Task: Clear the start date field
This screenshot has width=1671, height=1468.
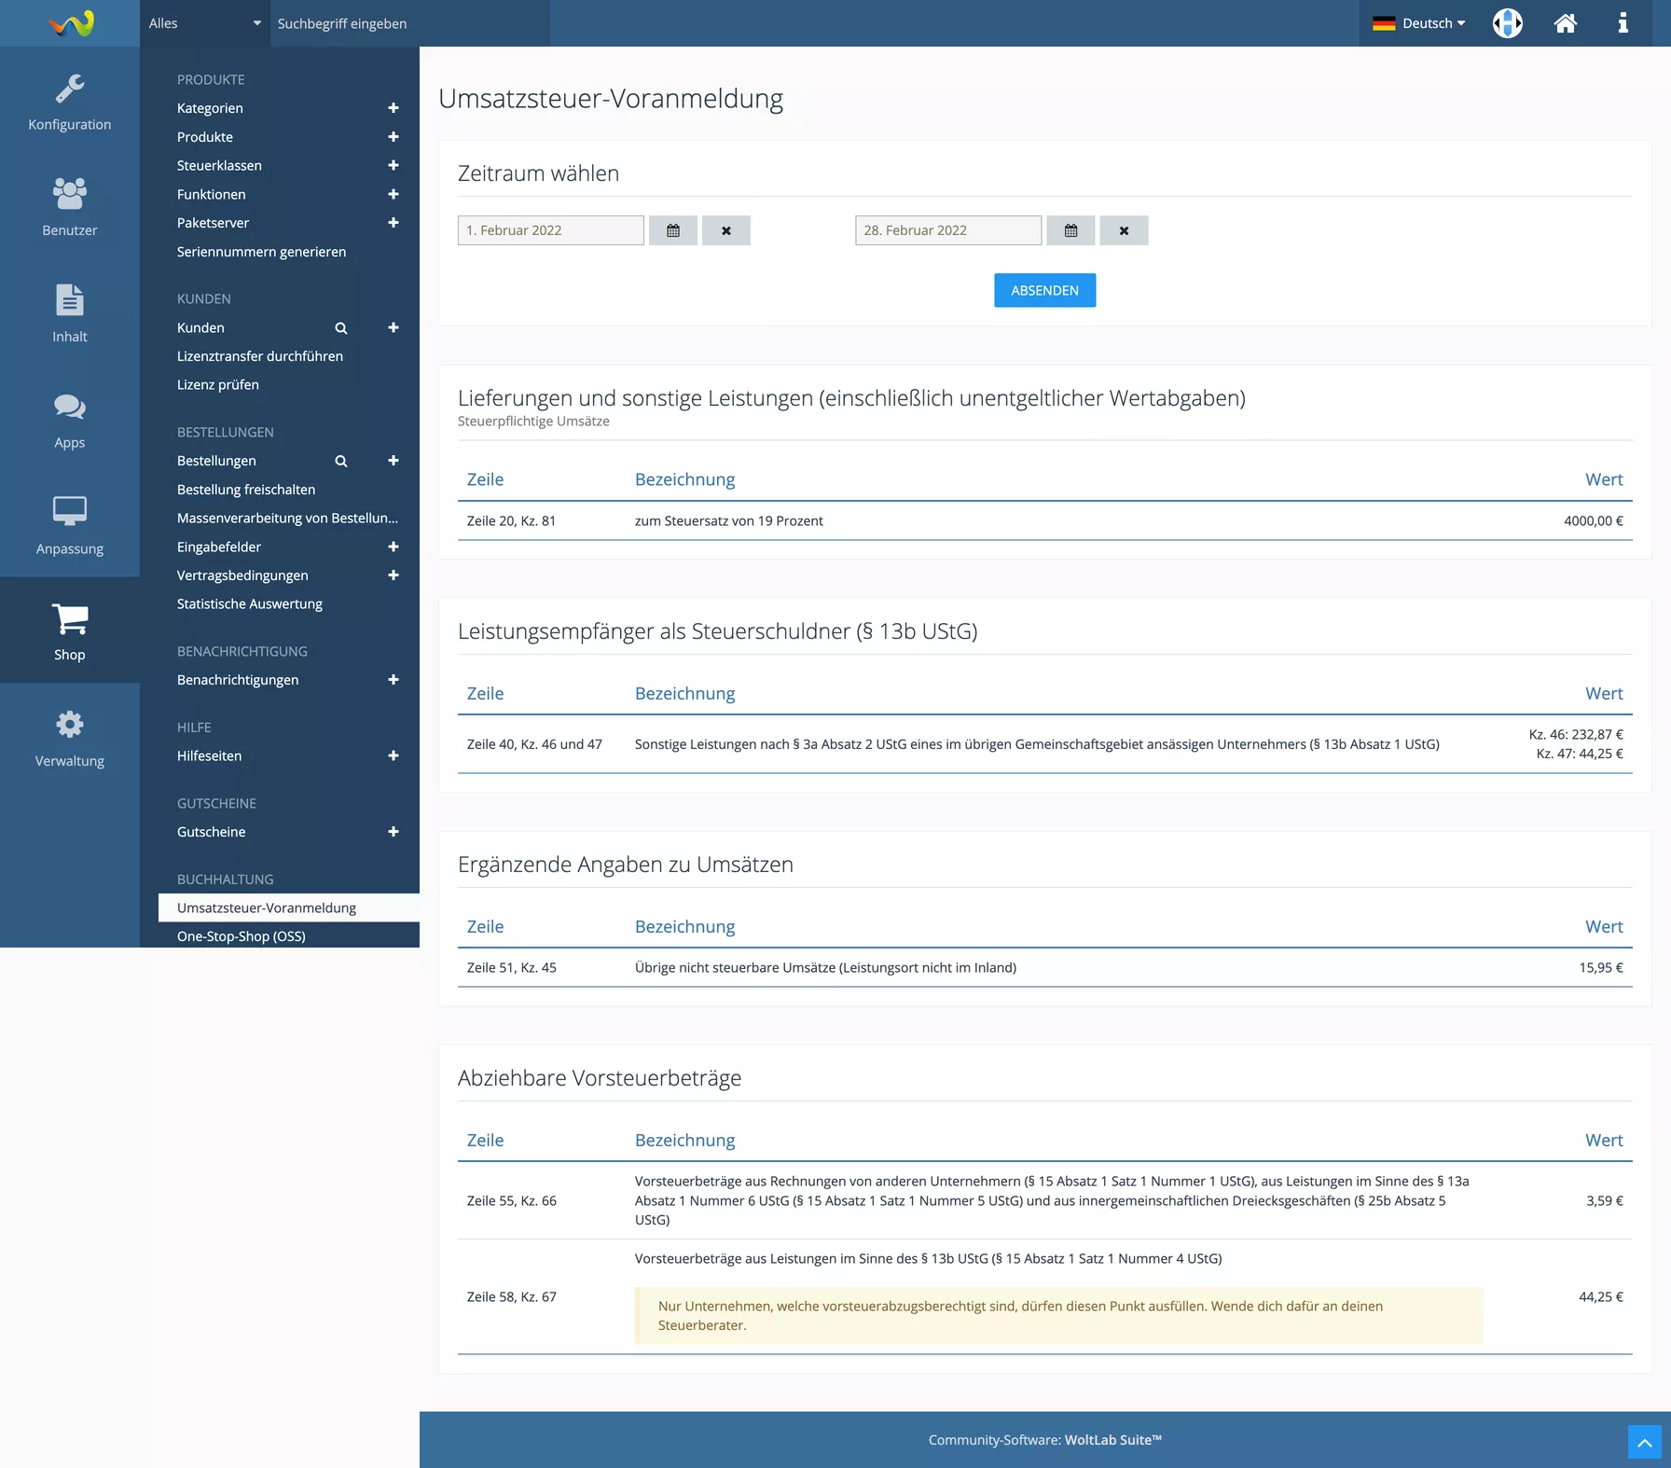Action: pos(725,230)
